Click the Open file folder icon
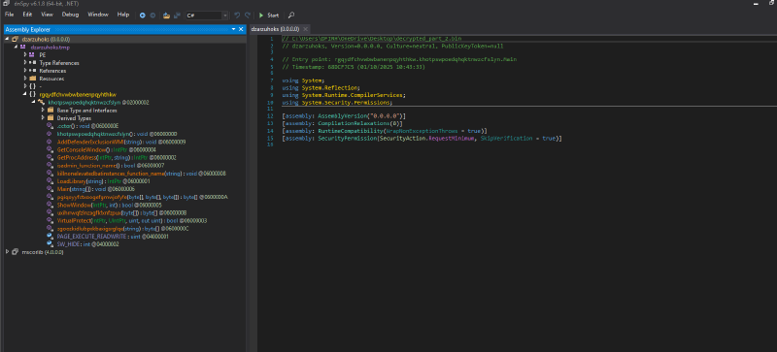The image size is (777, 352). pyautogui.click(x=166, y=16)
